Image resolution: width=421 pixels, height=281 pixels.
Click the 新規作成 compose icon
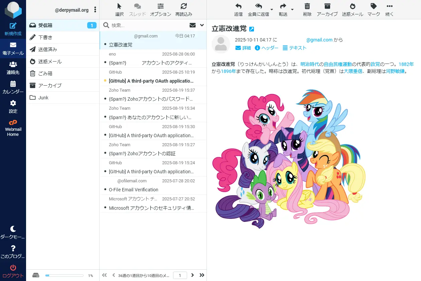13,26
